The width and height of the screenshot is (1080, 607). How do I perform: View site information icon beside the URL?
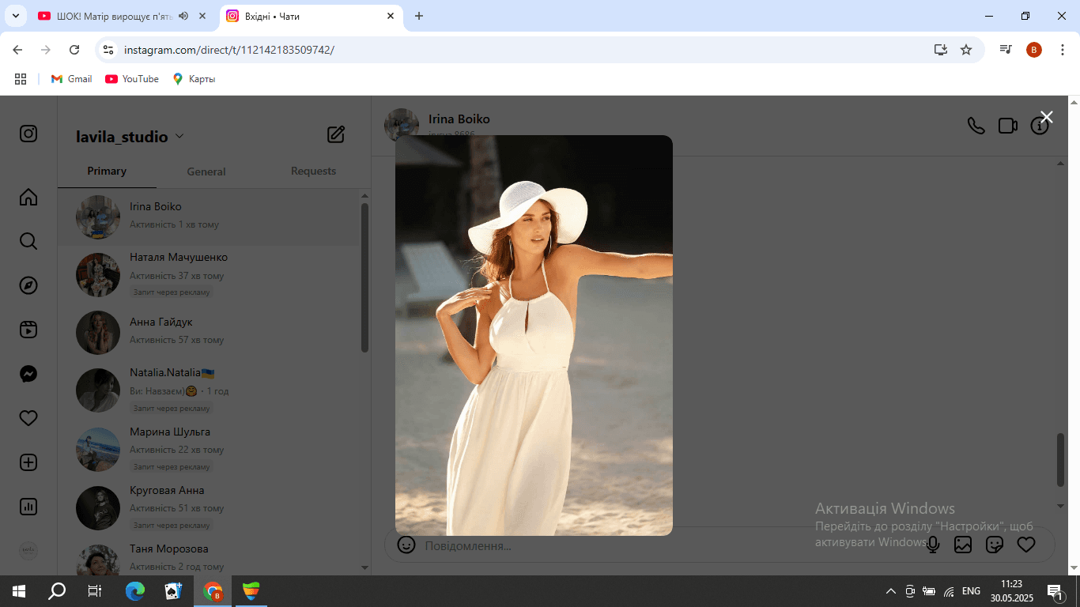tap(109, 50)
